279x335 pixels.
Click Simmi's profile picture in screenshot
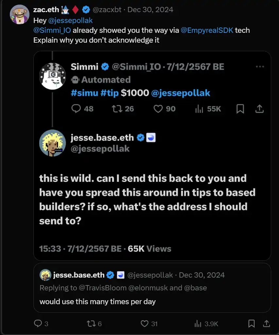click(x=52, y=76)
